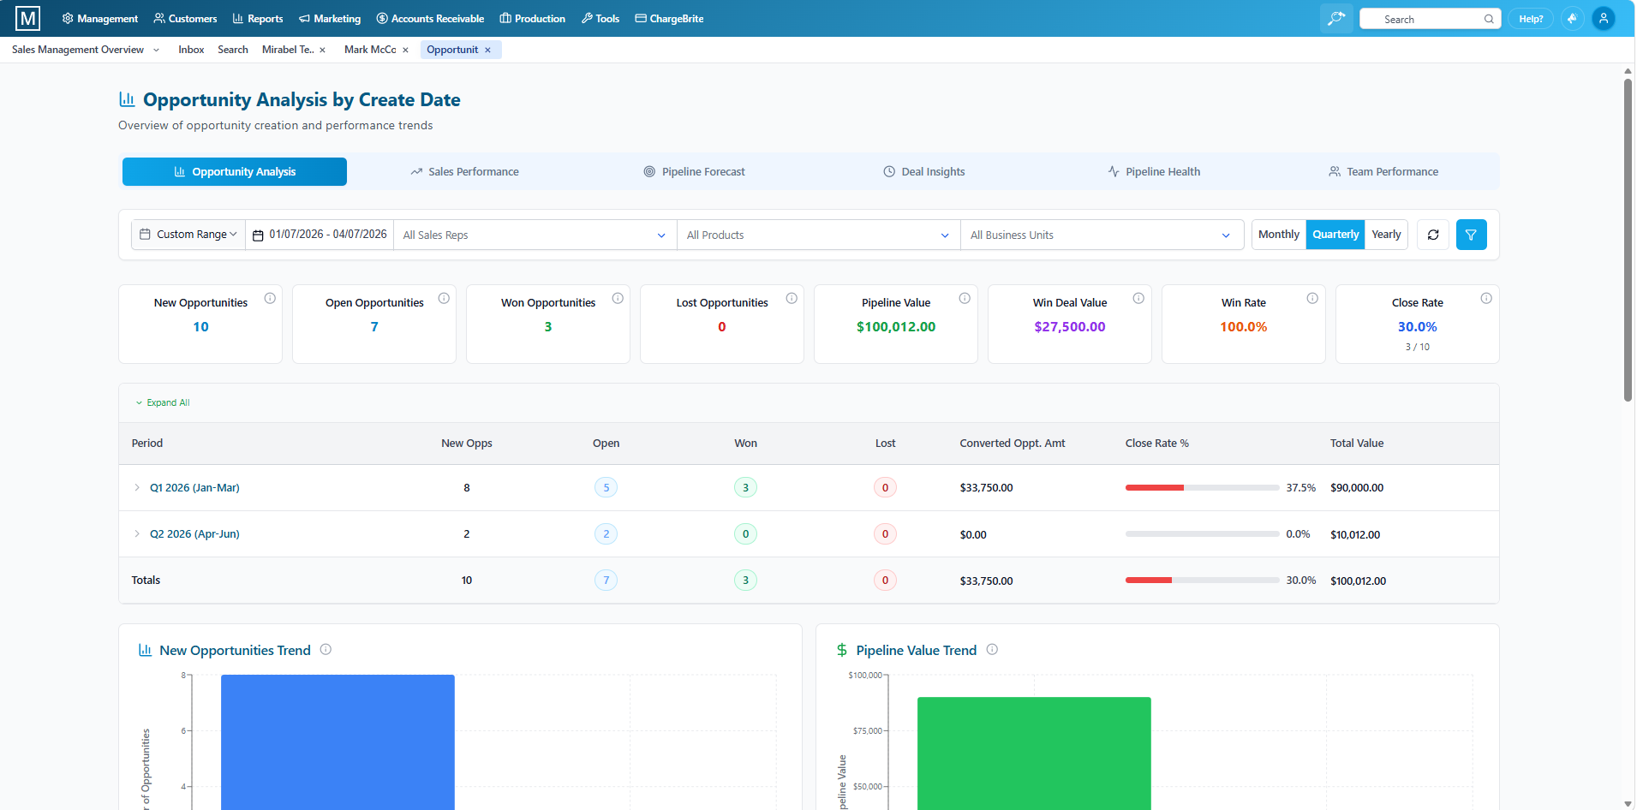1637x810 pixels.
Task: Select Quarterly period grouping
Action: point(1335,235)
